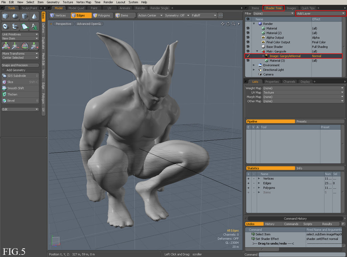Activate the Text tool icon
347x257 pixels.
click(34, 26)
